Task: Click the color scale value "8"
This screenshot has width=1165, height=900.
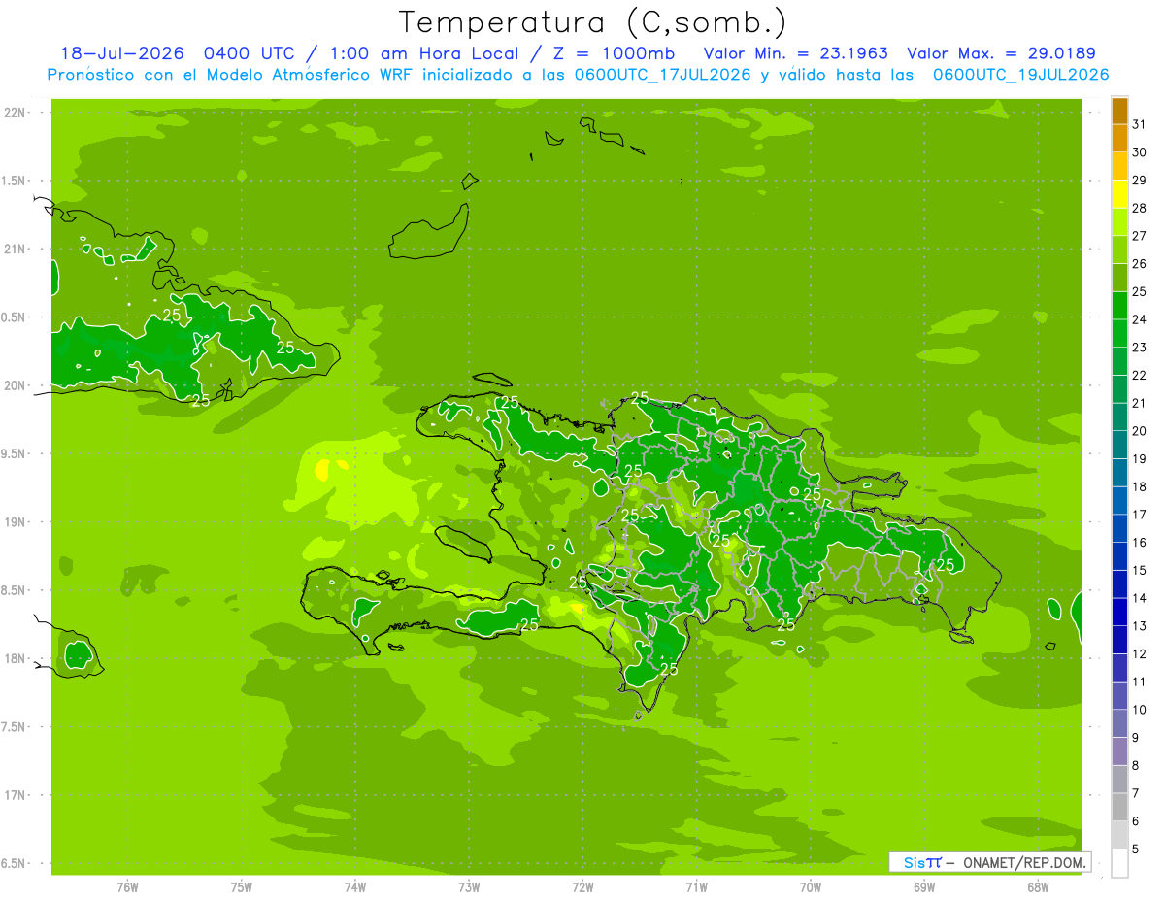Action: (1136, 765)
